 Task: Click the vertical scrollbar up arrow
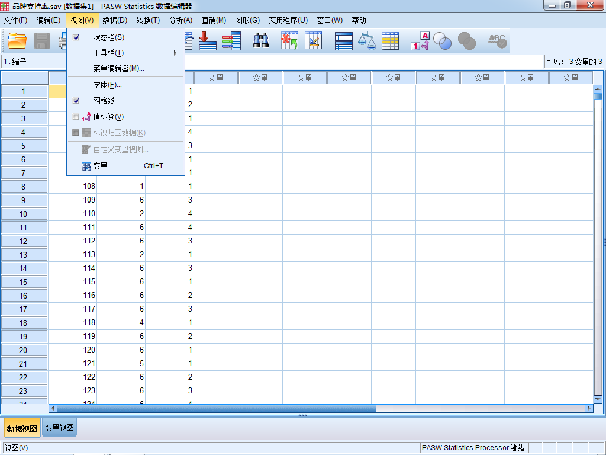pos(598,89)
